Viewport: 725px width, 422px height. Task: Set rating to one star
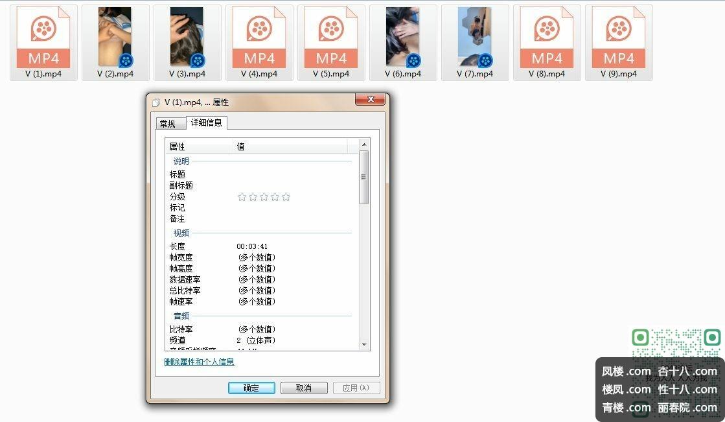click(242, 197)
